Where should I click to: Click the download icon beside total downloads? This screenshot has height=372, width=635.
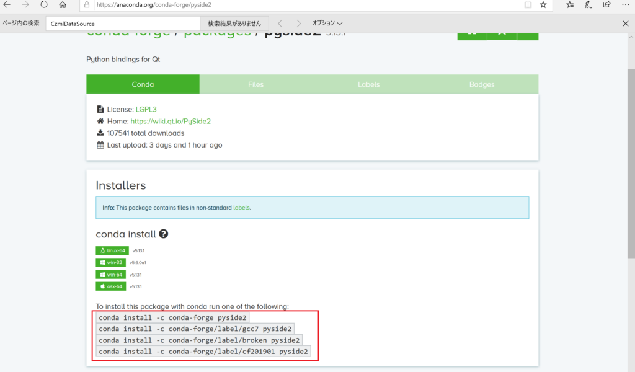point(100,133)
